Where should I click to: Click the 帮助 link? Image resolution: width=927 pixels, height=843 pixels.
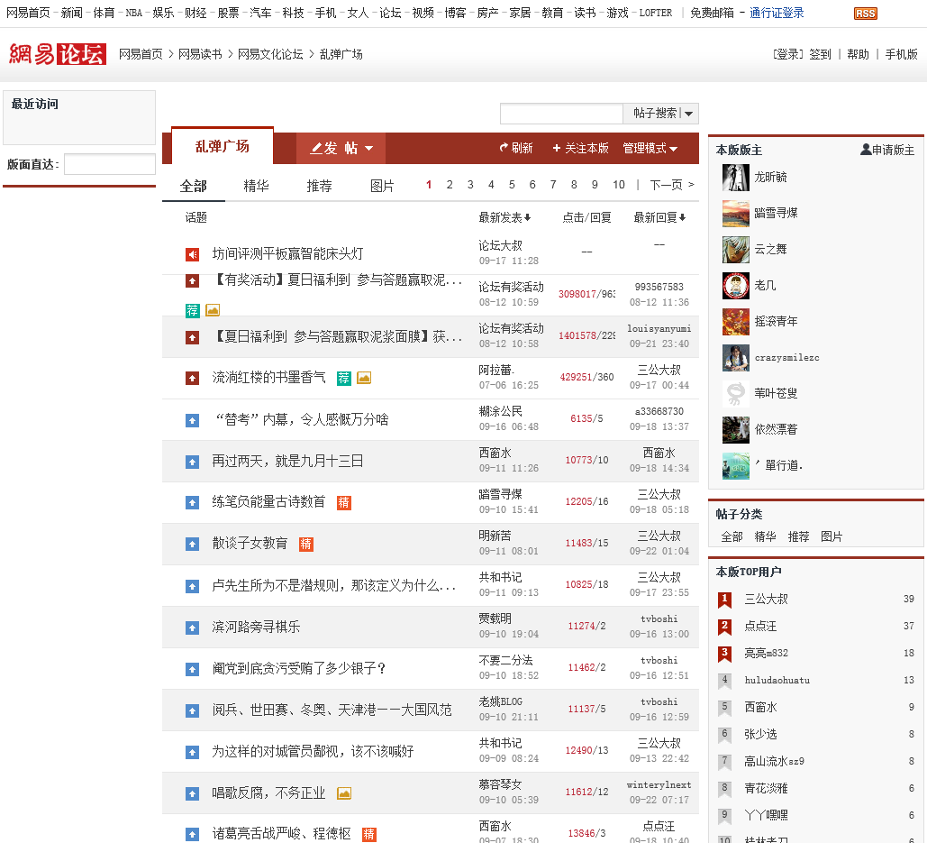pyautogui.click(x=858, y=54)
